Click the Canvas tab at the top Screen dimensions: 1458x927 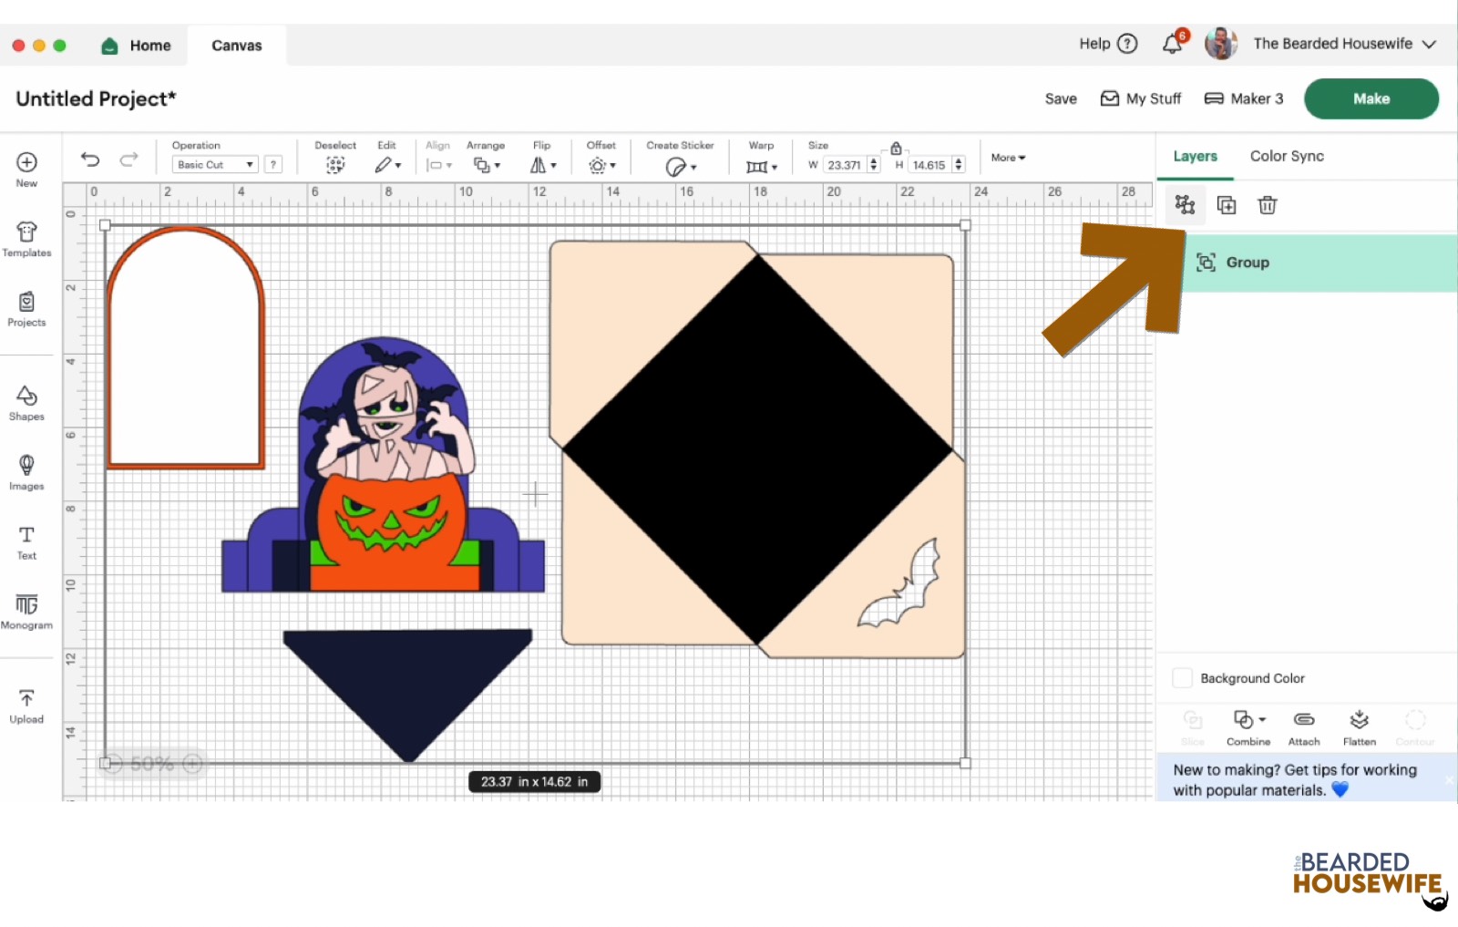[x=235, y=45]
